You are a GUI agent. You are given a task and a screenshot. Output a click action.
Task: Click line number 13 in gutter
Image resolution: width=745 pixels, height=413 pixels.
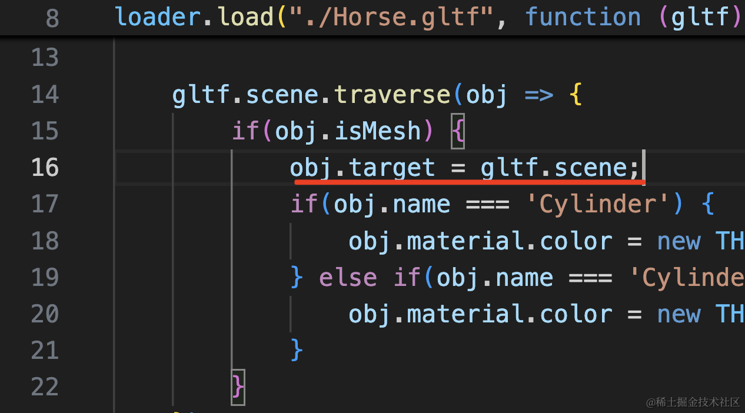(45, 58)
